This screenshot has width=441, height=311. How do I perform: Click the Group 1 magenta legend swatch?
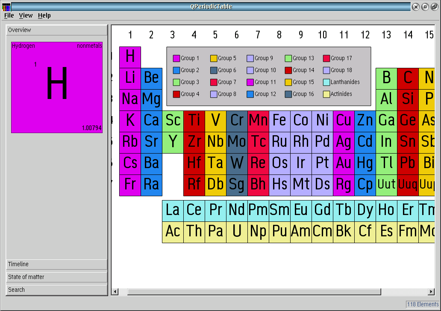pyautogui.click(x=177, y=58)
